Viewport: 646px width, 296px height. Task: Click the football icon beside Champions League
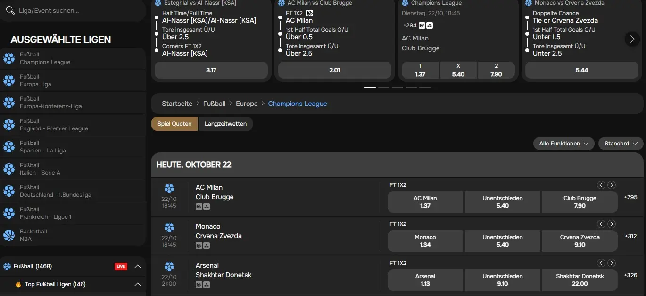tap(9, 58)
